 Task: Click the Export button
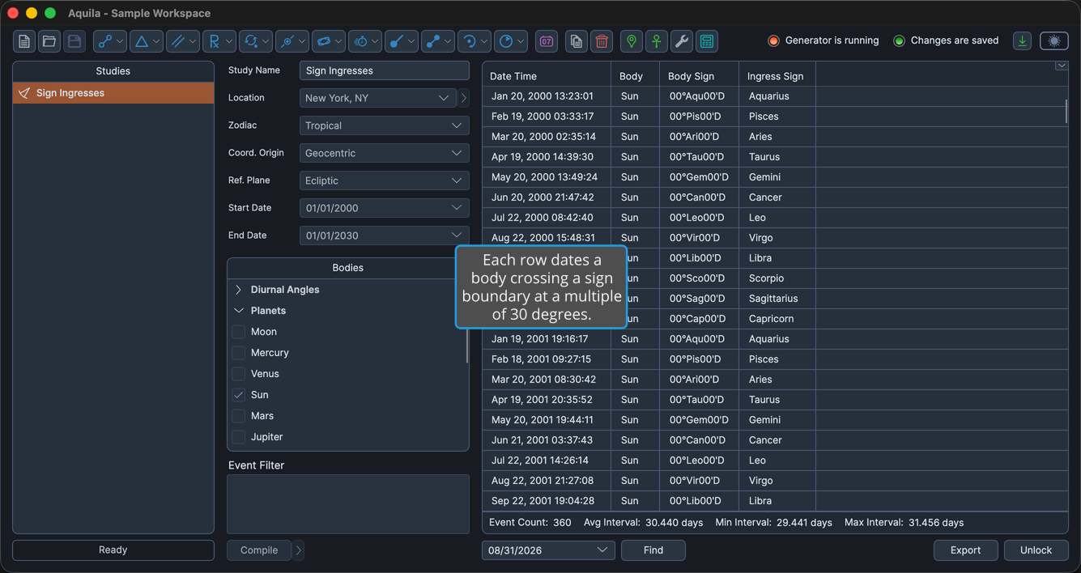pos(966,550)
